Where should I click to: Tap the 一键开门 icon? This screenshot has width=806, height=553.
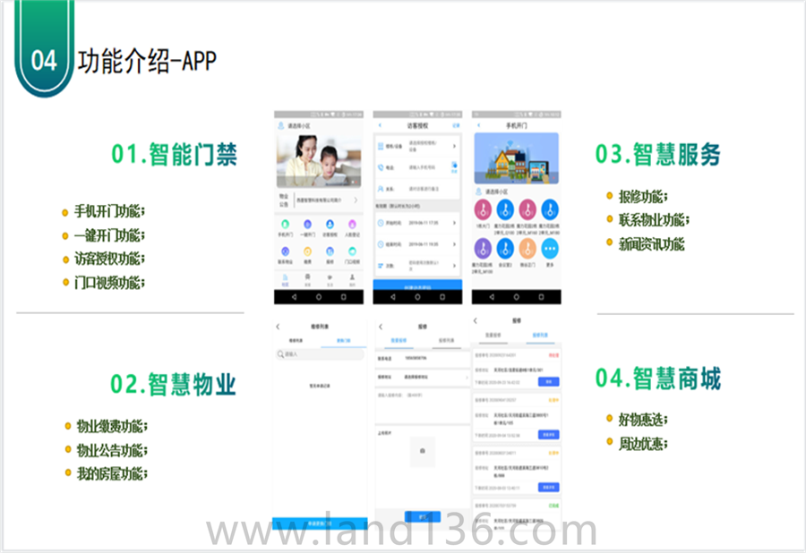[x=306, y=225]
